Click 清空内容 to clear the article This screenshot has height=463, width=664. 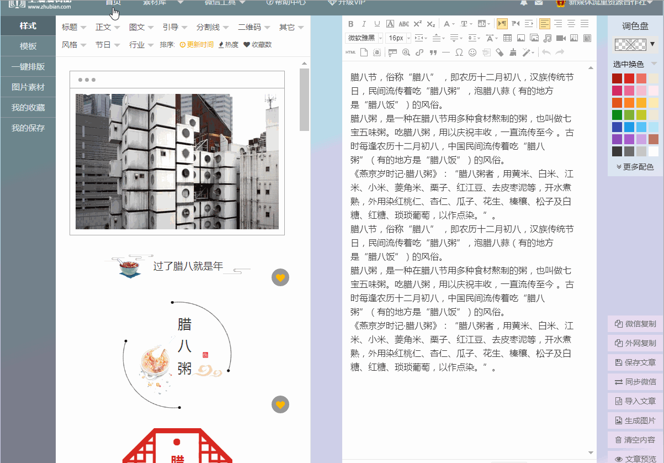click(x=636, y=439)
